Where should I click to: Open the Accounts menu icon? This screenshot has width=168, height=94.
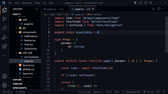4,76
